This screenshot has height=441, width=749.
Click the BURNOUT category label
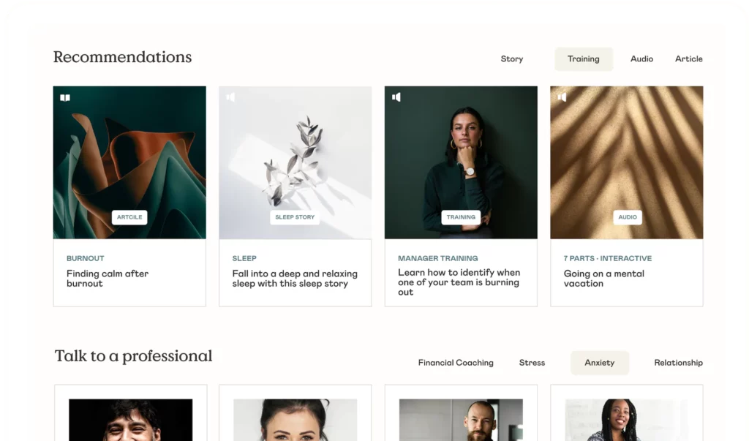[x=86, y=258]
